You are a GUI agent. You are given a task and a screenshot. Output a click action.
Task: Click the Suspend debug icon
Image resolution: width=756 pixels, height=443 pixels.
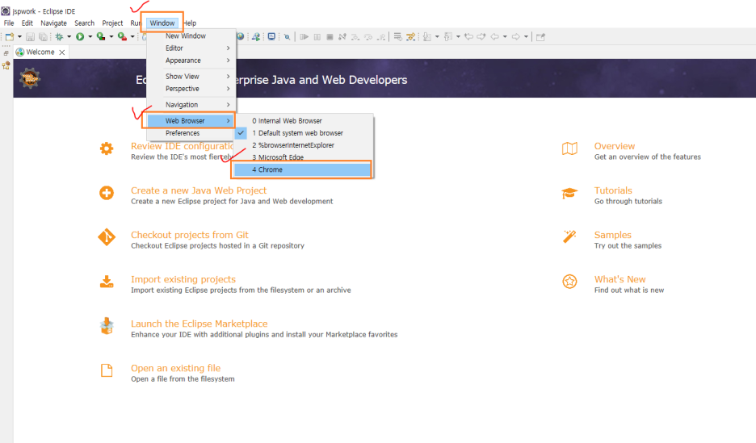[x=317, y=36]
